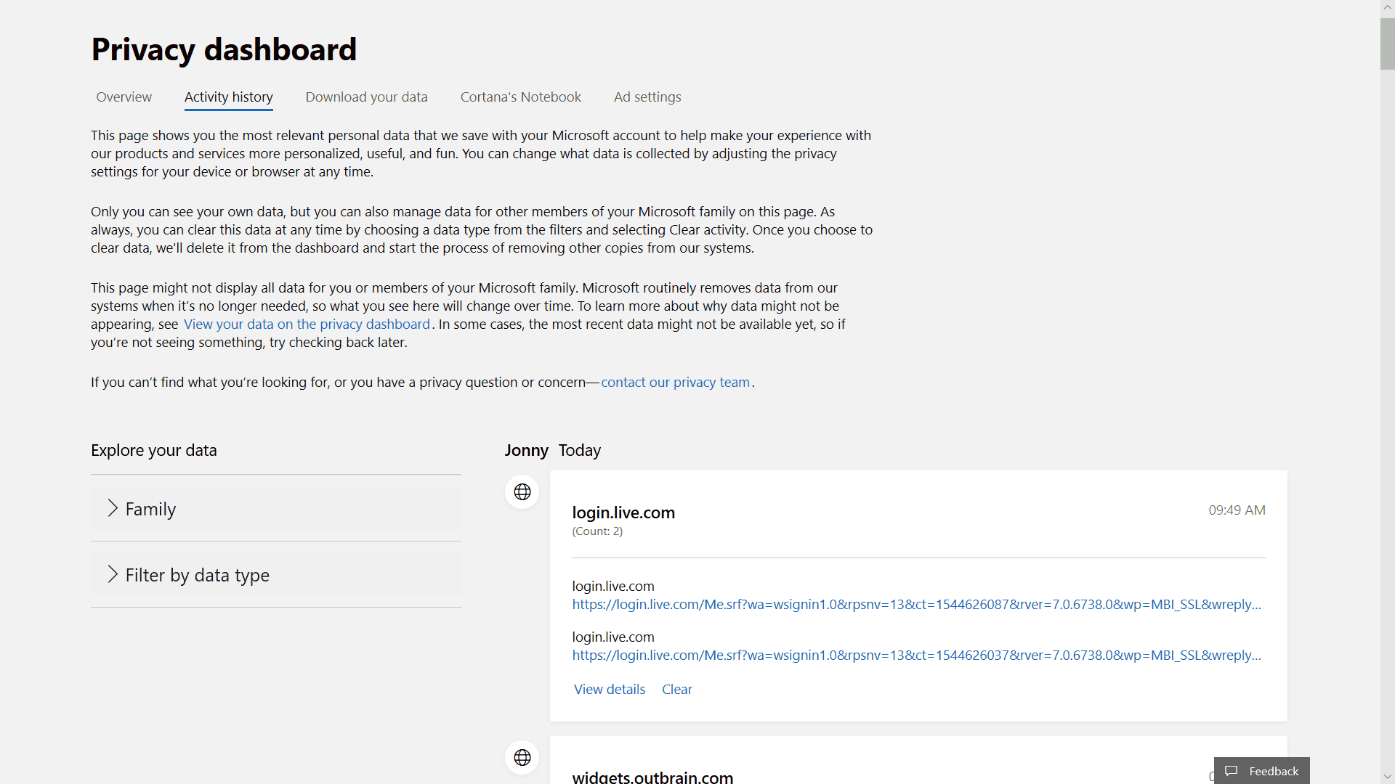The width and height of the screenshot is (1395, 784).
Task: Click View details for login.live.com
Action: tap(610, 690)
